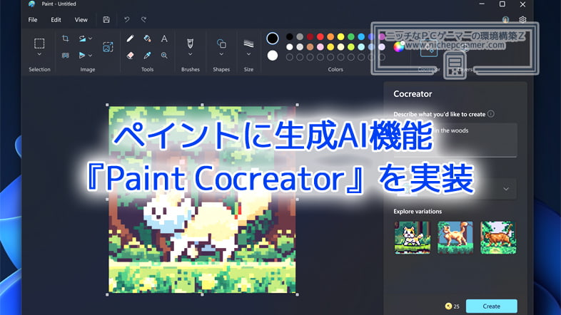The height and width of the screenshot is (315, 561).
Task: Click the Paint app icon in title bar
Action: pos(32,4)
